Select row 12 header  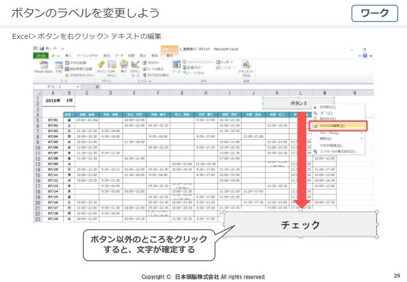click(x=38, y=159)
